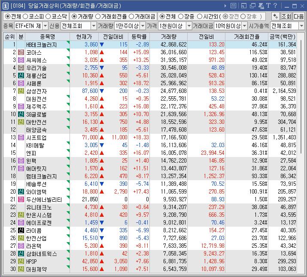The width and height of the screenshot is (307, 277).
Task: Sort by the 전일비 column header
Action: coord(207,37)
